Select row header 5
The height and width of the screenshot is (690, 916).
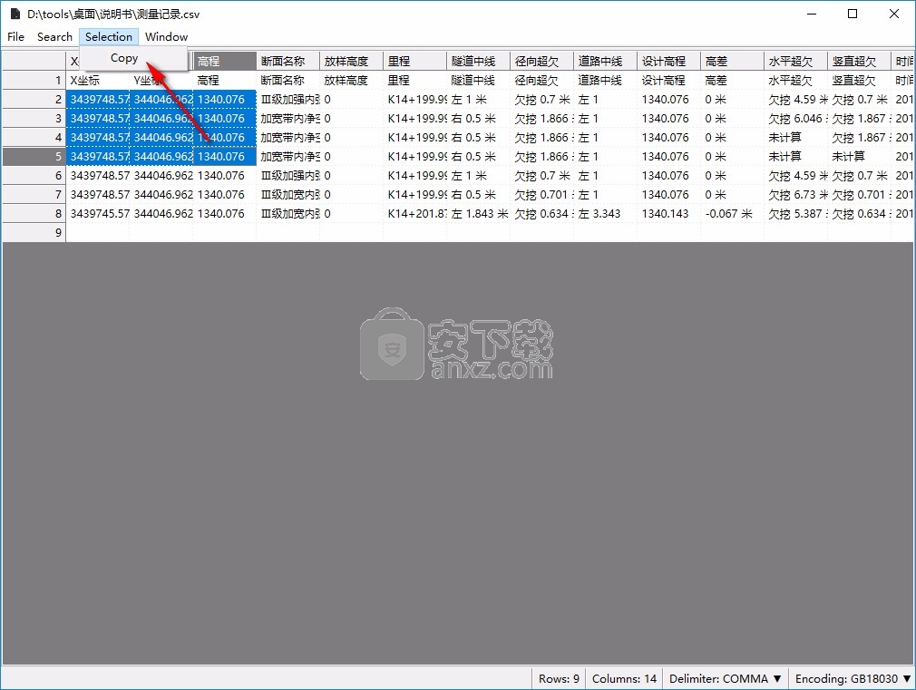point(34,157)
